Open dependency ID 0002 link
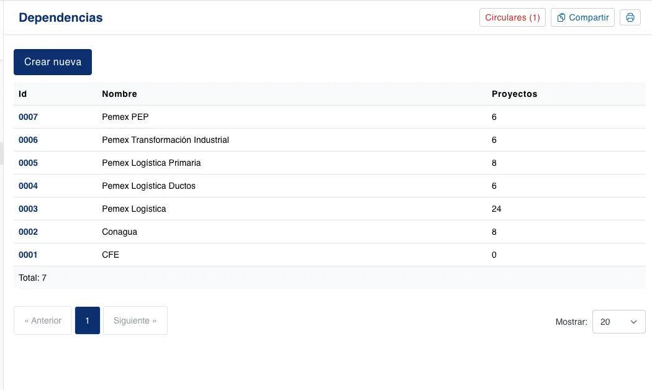 (x=28, y=232)
